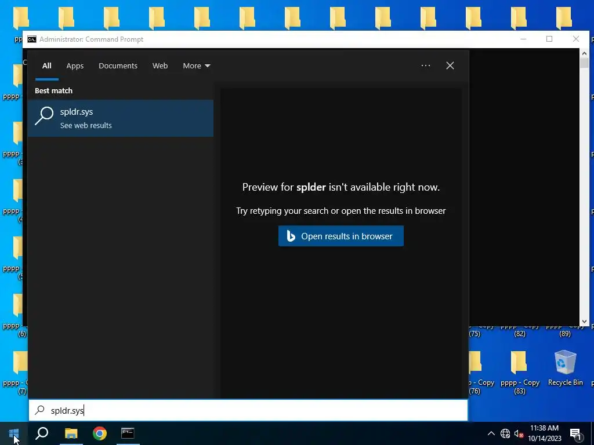Select pppp (7) folder on desktop
594x445 pixels.
coord(15,373)
